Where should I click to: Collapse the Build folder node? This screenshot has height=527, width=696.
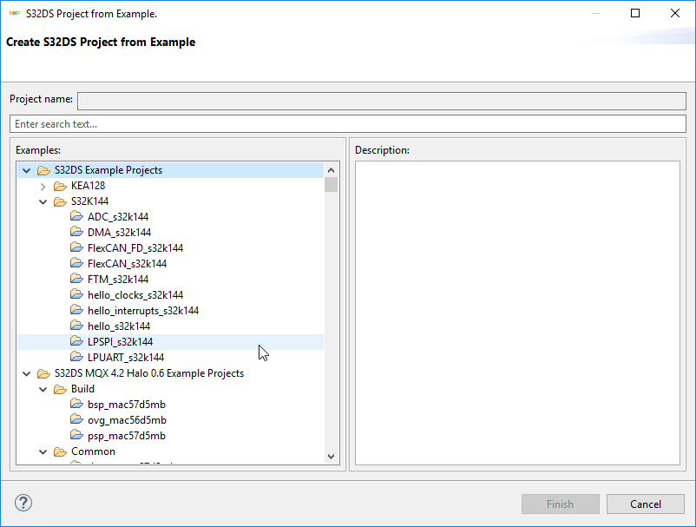(43, 389)
